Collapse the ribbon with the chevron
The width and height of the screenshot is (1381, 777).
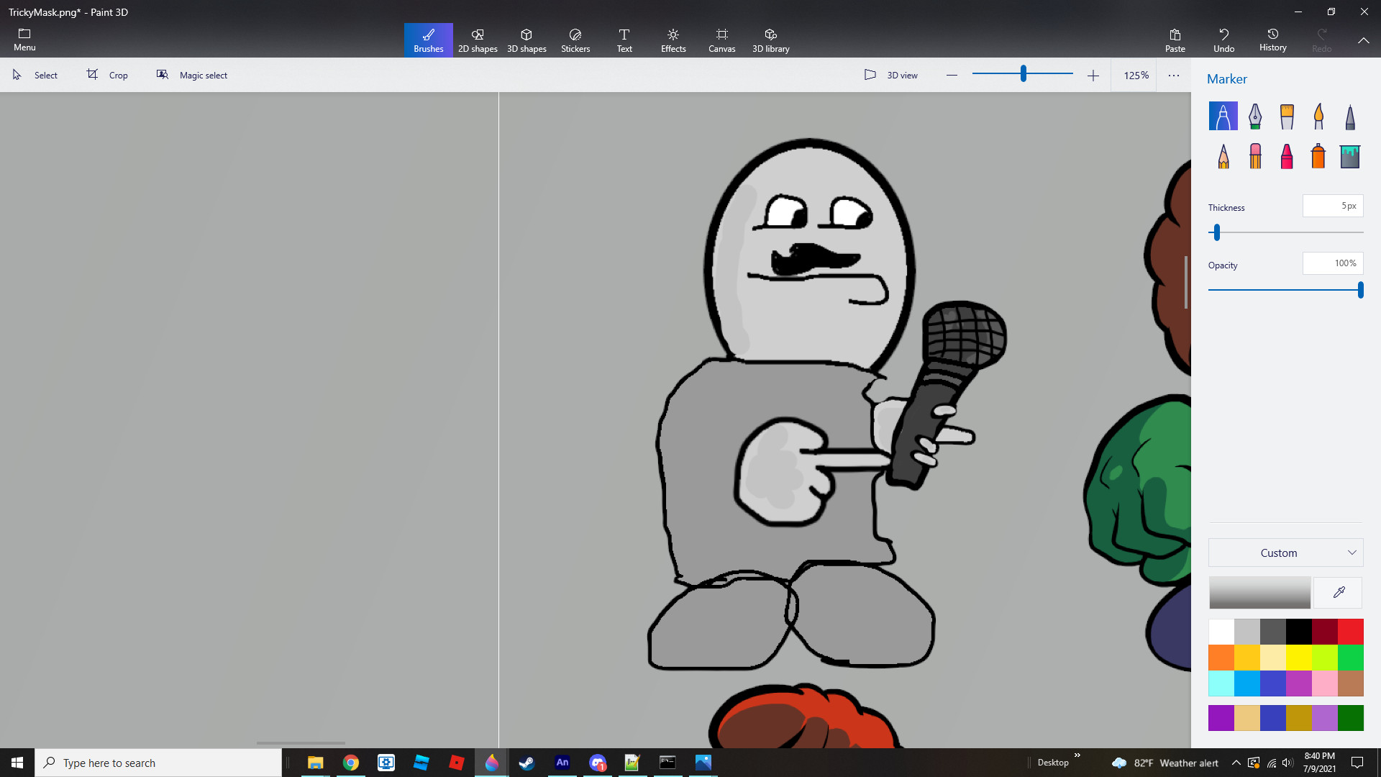(x=1363, y=40)
